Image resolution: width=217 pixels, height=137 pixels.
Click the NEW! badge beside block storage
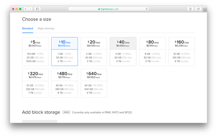[66, 112]
